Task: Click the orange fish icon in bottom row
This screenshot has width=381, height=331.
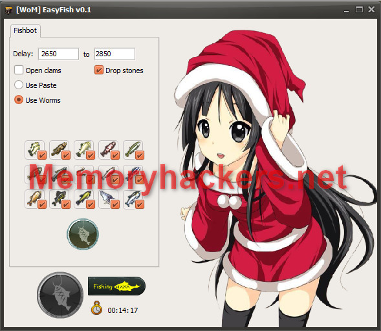Action: [34, 199]
